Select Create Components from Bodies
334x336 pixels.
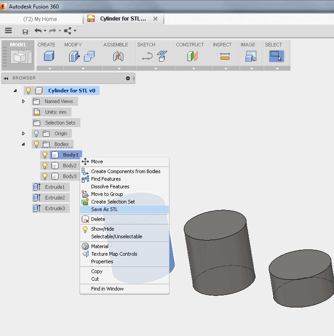pyautogui.click(x=125, y=171)
